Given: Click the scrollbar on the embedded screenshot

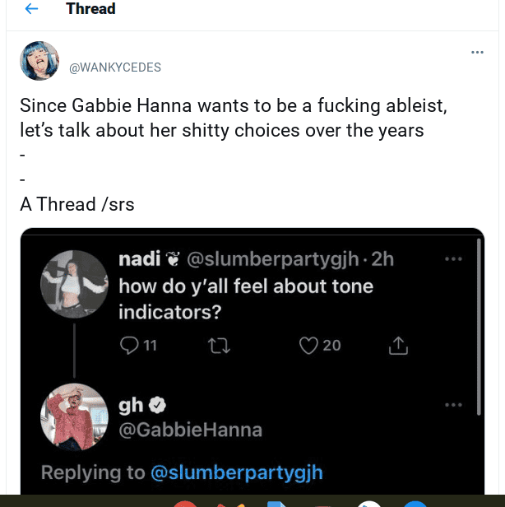Looking at the screenshot, I should coord(479,329).
